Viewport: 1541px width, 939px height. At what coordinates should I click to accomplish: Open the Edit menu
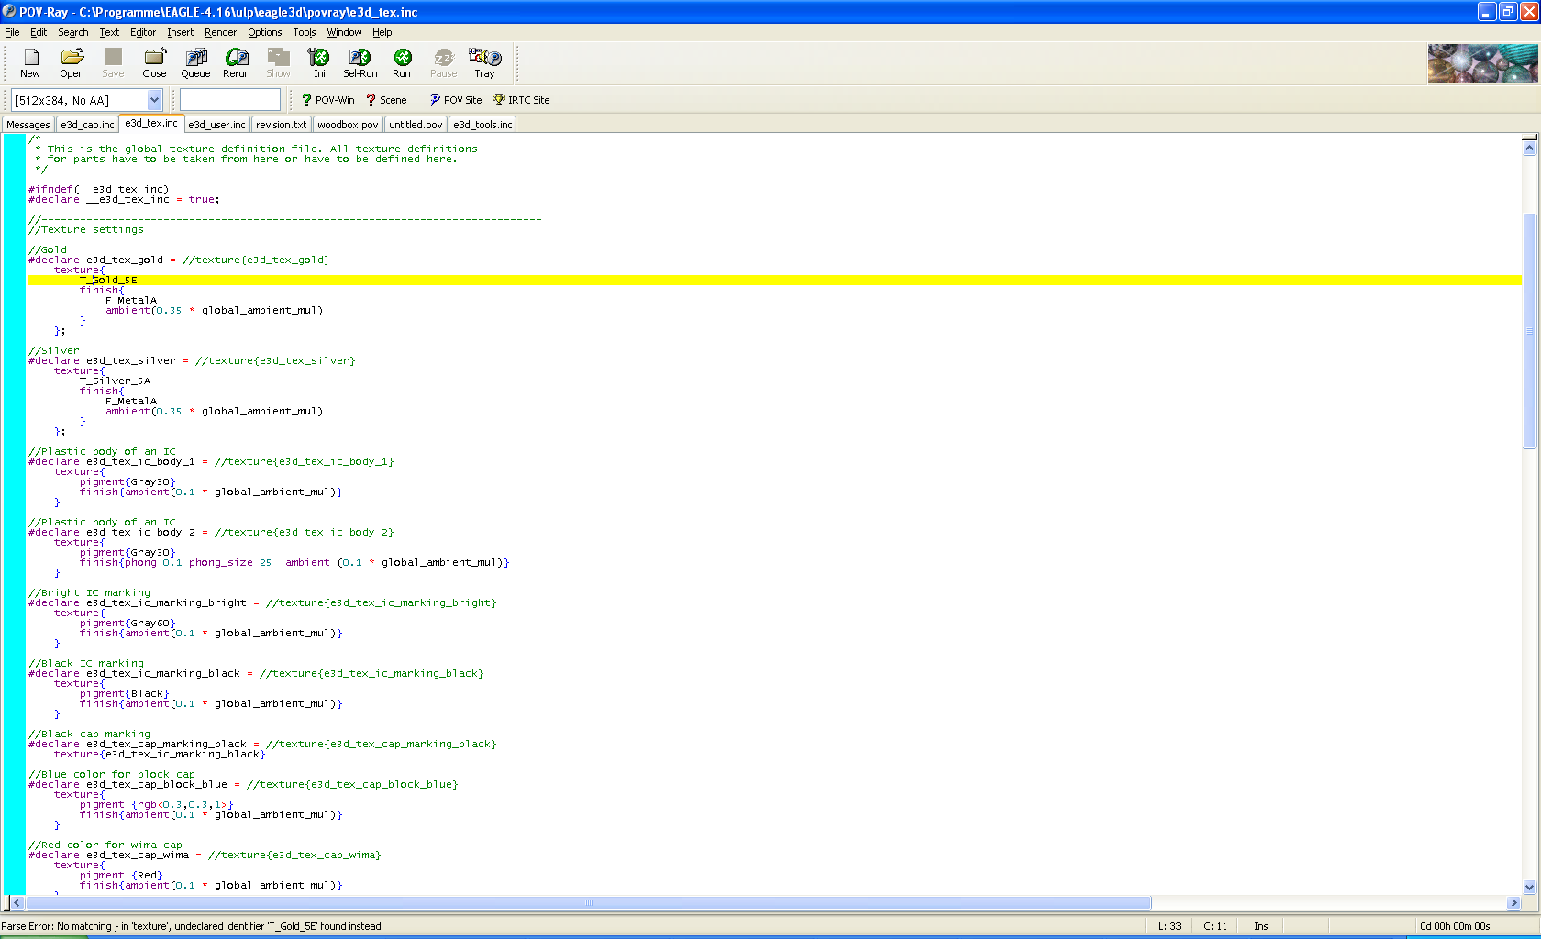tap(39, 32)
